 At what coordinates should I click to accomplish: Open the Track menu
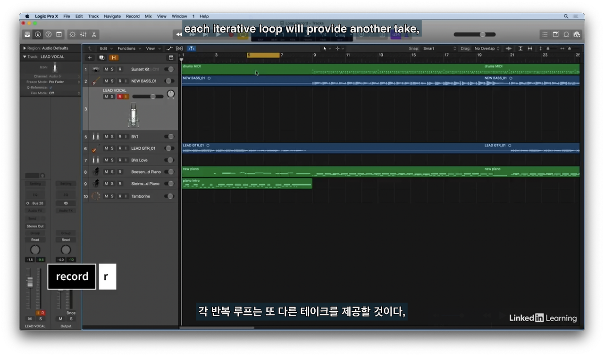93,16
